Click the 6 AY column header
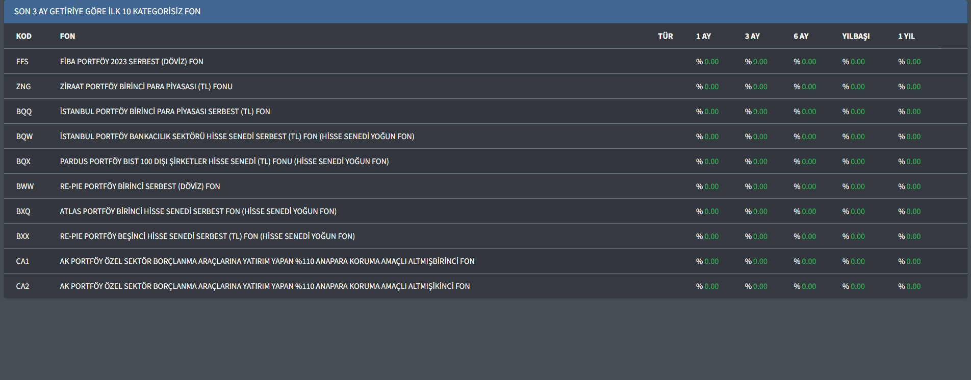Viewport: 971px width, 380px height. [801, 36]
